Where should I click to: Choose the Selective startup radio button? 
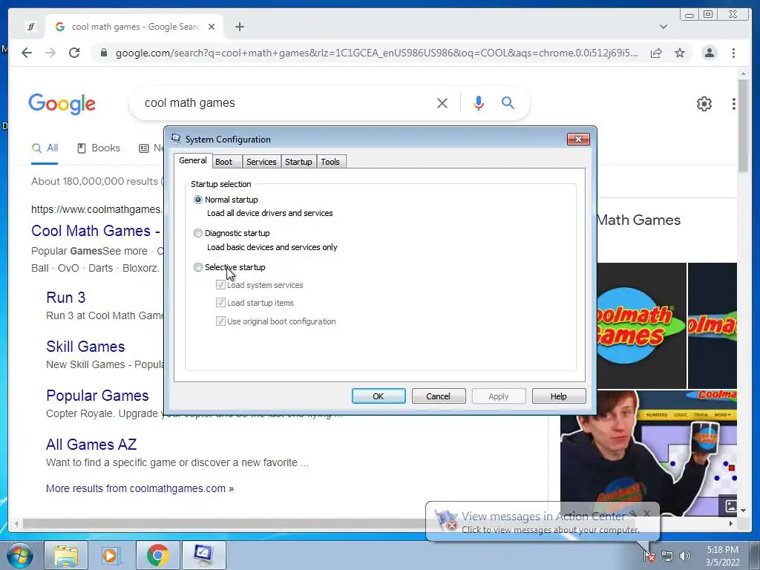point(197,267)
